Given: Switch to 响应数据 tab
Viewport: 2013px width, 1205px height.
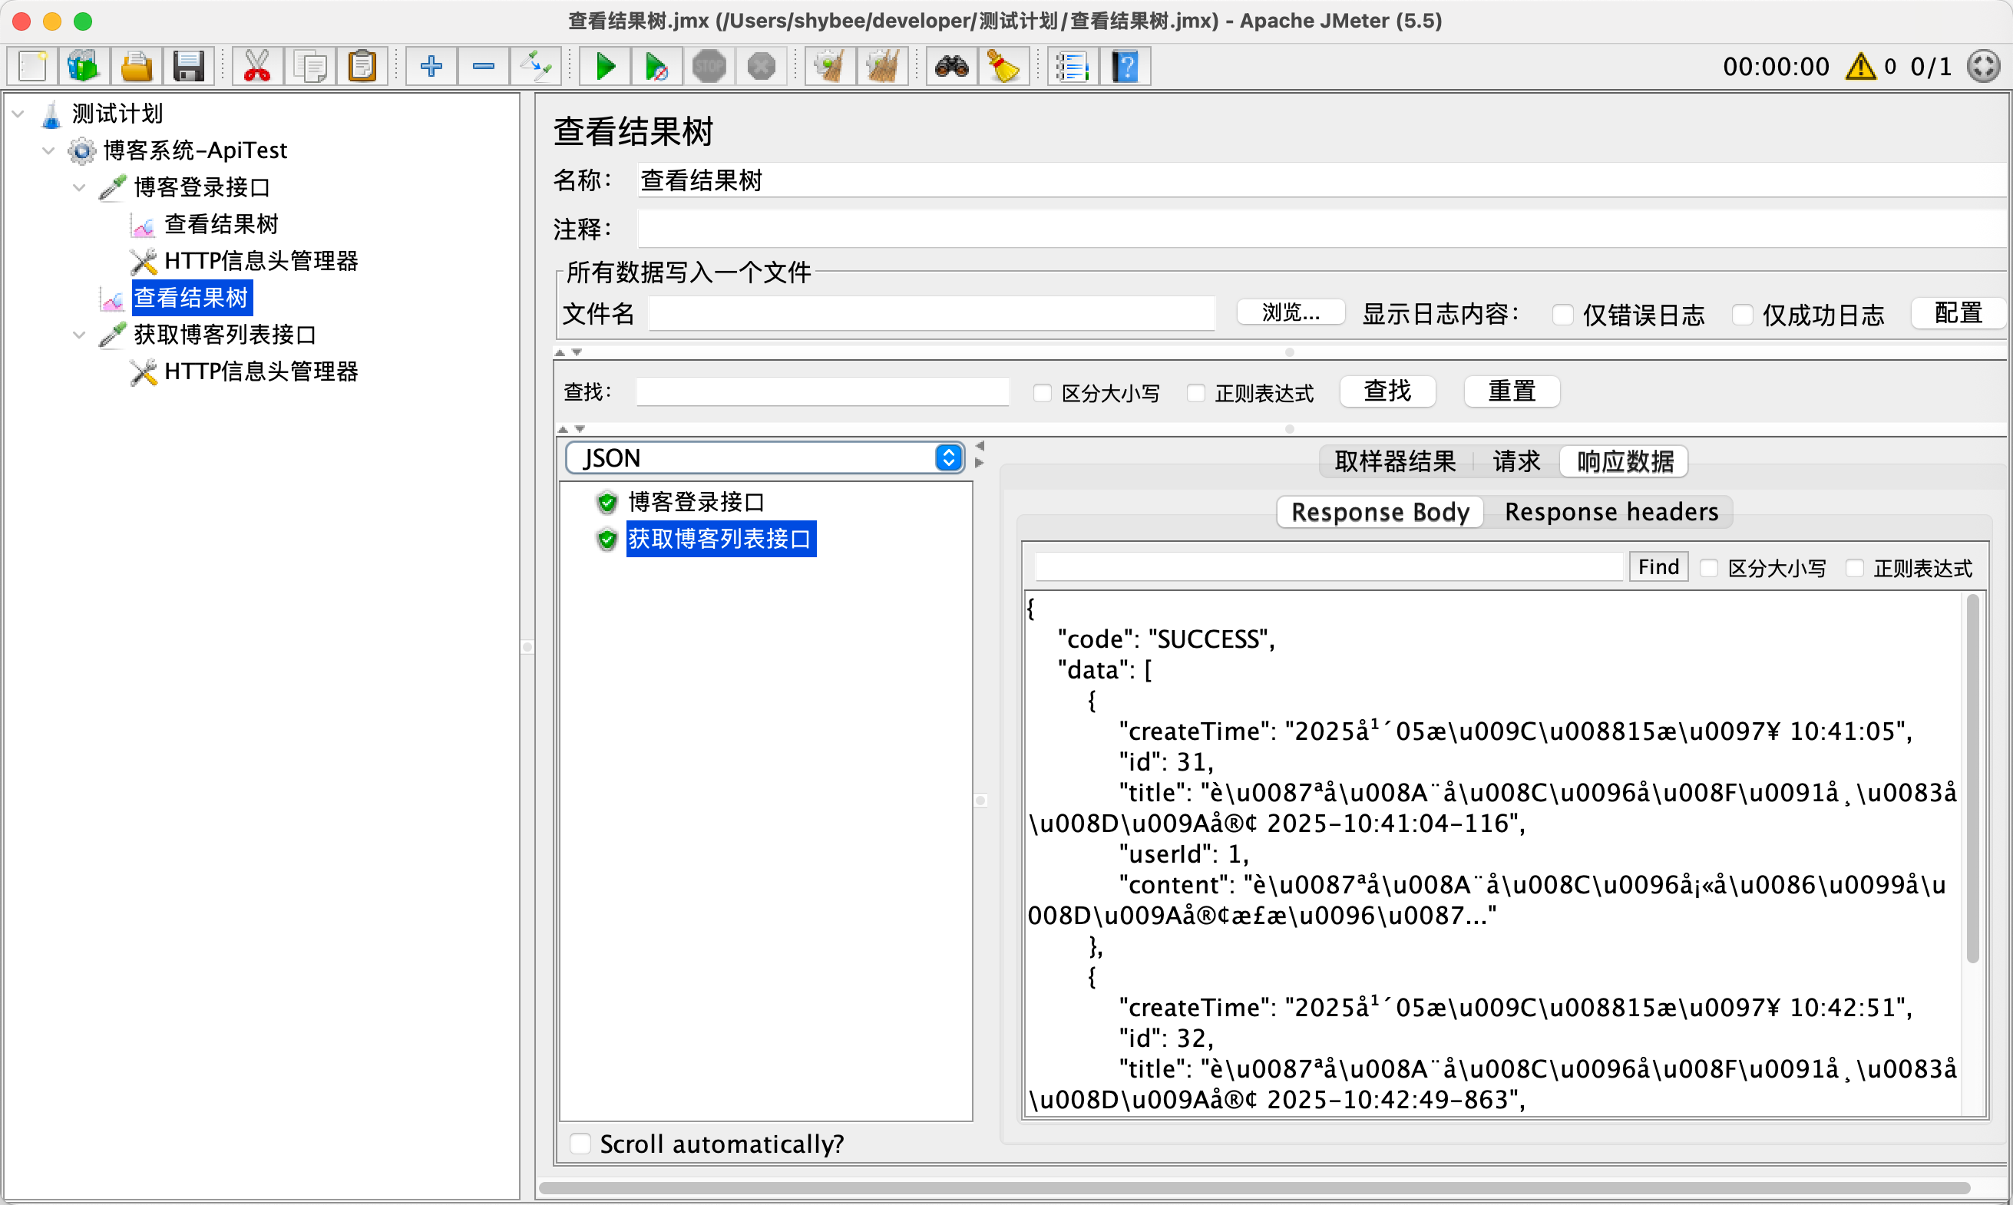Looking at the screenshot, I should click(1624, 461).
